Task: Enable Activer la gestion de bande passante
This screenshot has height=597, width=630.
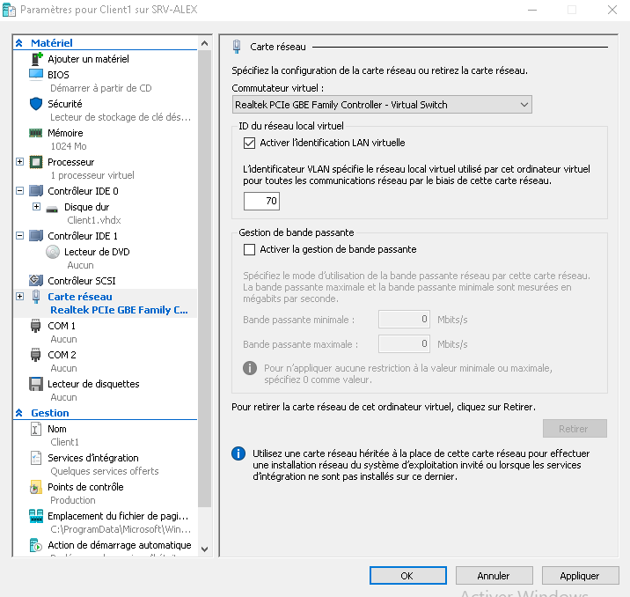Action: pos(249,249)
